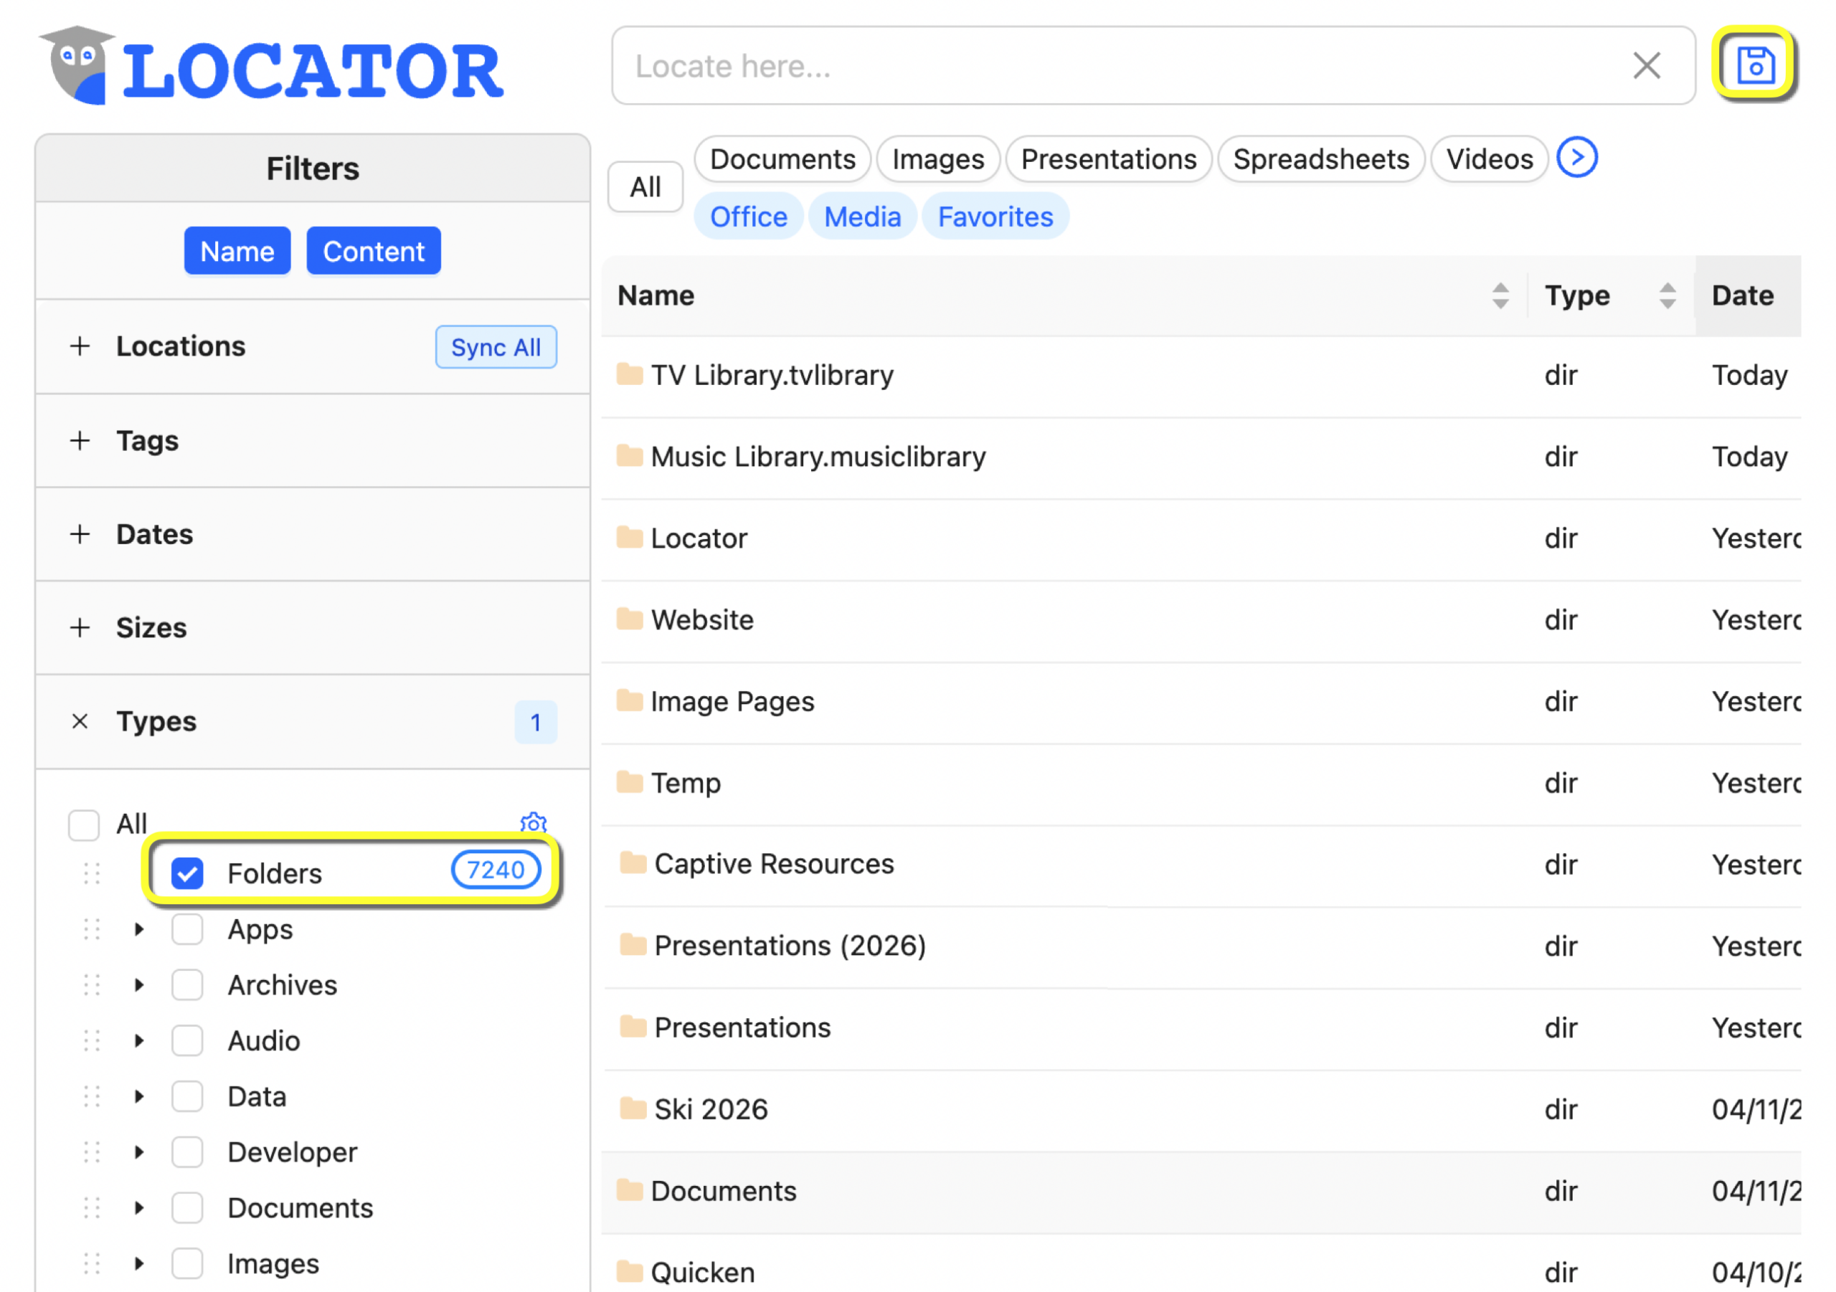Viewport: 1836px width, 1292px height.
Task: Expand the Locations filter section
Action: [x=79, y=346]
